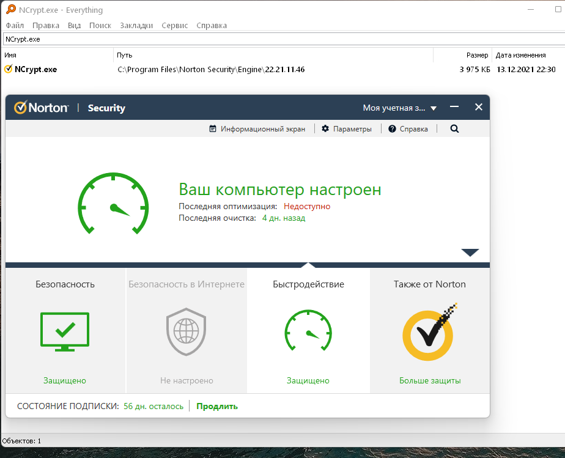Open the Файл menu in Everything
Image resolution: width=565 pixels, height=458 pixels.
(x=15, y=25)
